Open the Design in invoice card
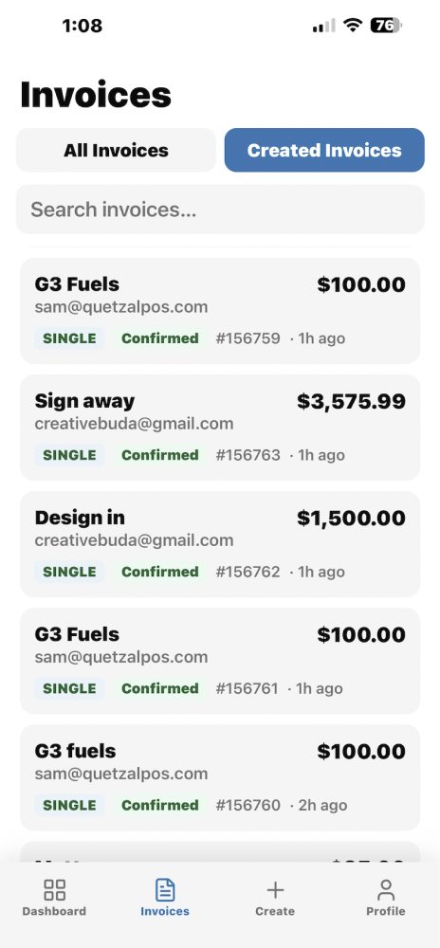Screen dimensions: 440x948 pyautogui.click(x=220, y=544)
